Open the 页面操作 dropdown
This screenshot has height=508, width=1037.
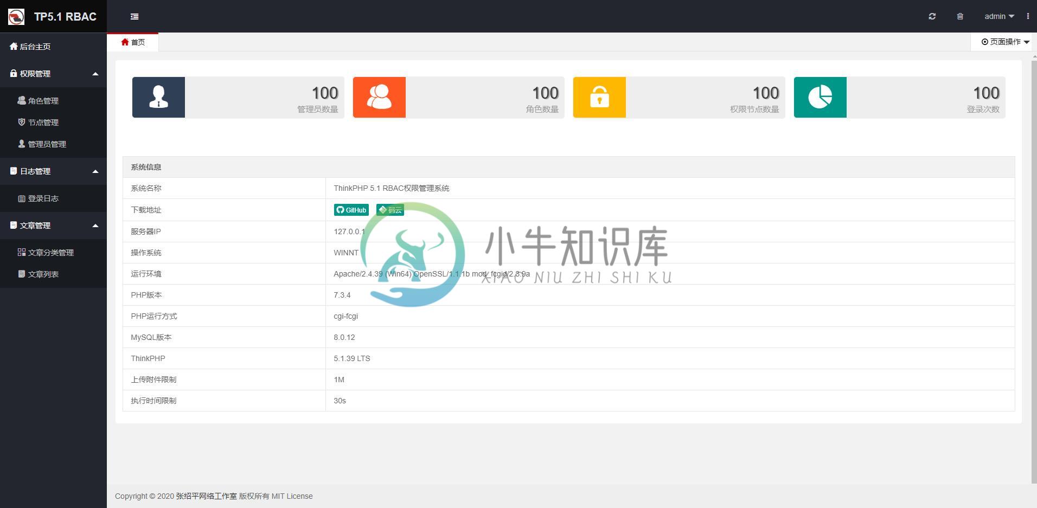[1005, 42]
